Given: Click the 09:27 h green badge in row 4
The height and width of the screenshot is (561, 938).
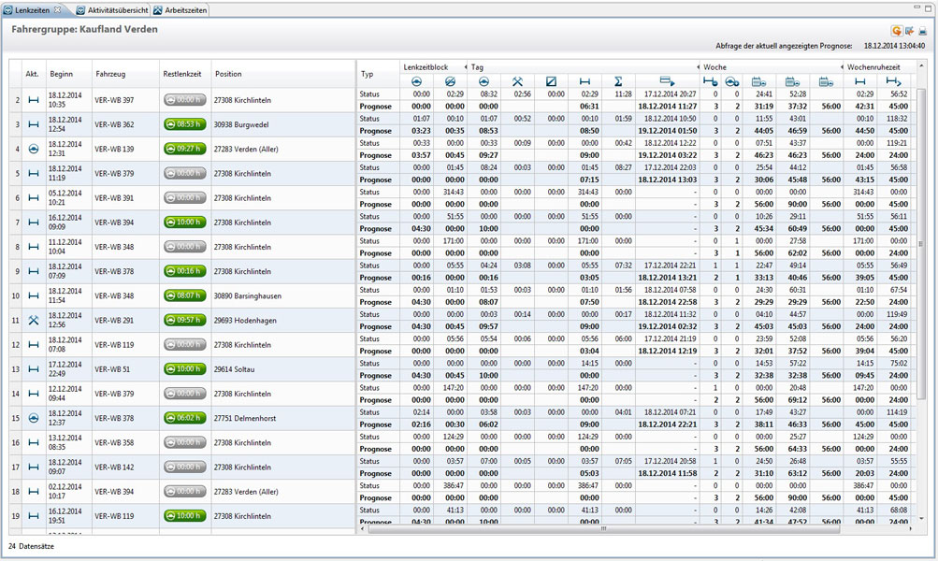Looking at the screenshot, I should point(183,148).
